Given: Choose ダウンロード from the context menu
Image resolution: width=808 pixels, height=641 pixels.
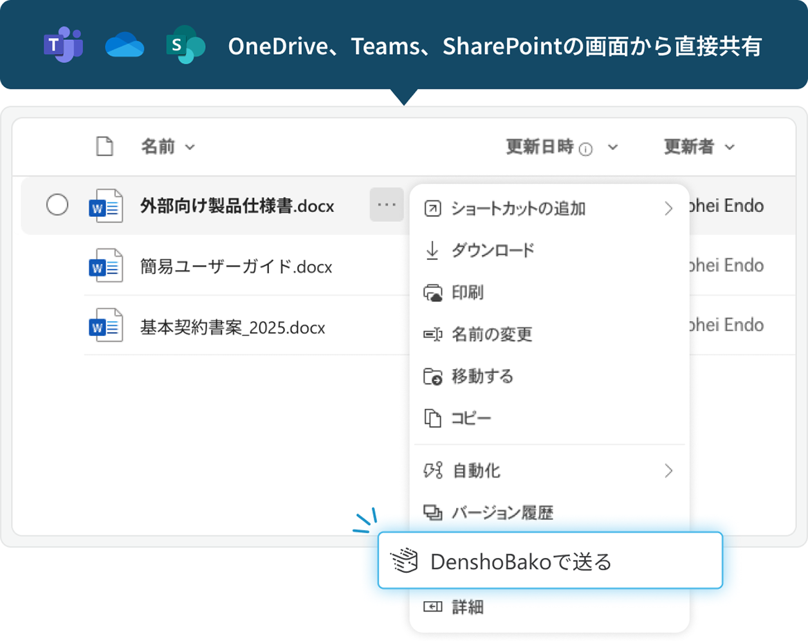Looking at the screenshot, I should click(x=492, y=250).
